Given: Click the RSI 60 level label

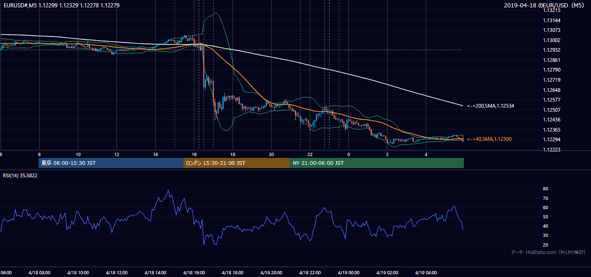Looking at the screenshot, I should click(x=546, y=207).
